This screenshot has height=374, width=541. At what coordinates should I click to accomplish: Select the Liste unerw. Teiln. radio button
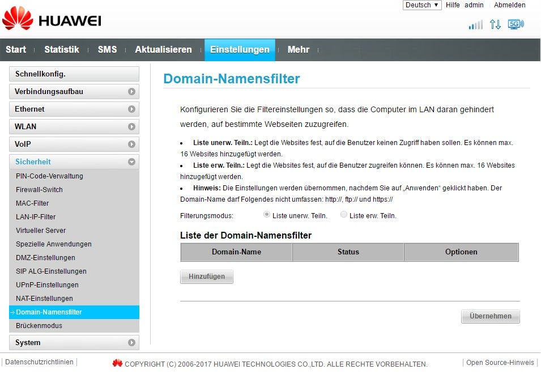click(267, 215)
